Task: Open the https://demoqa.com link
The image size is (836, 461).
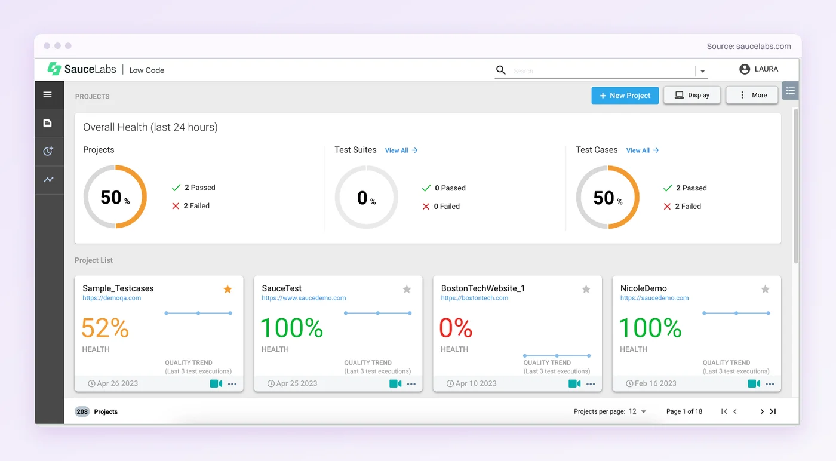Action: coord(112,298)
